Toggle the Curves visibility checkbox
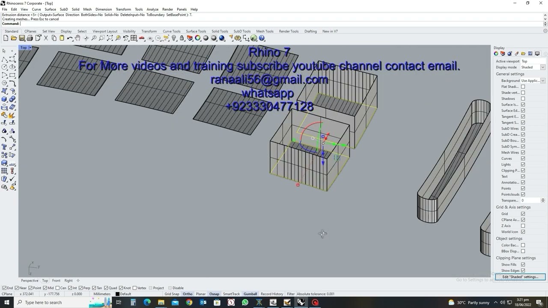Viewport: 548px width, 308px height. (523, 158)
